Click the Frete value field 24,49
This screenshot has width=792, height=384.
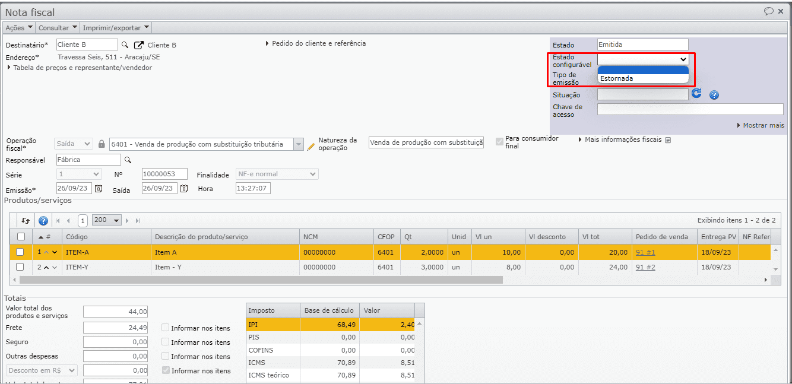pos(115,328)
